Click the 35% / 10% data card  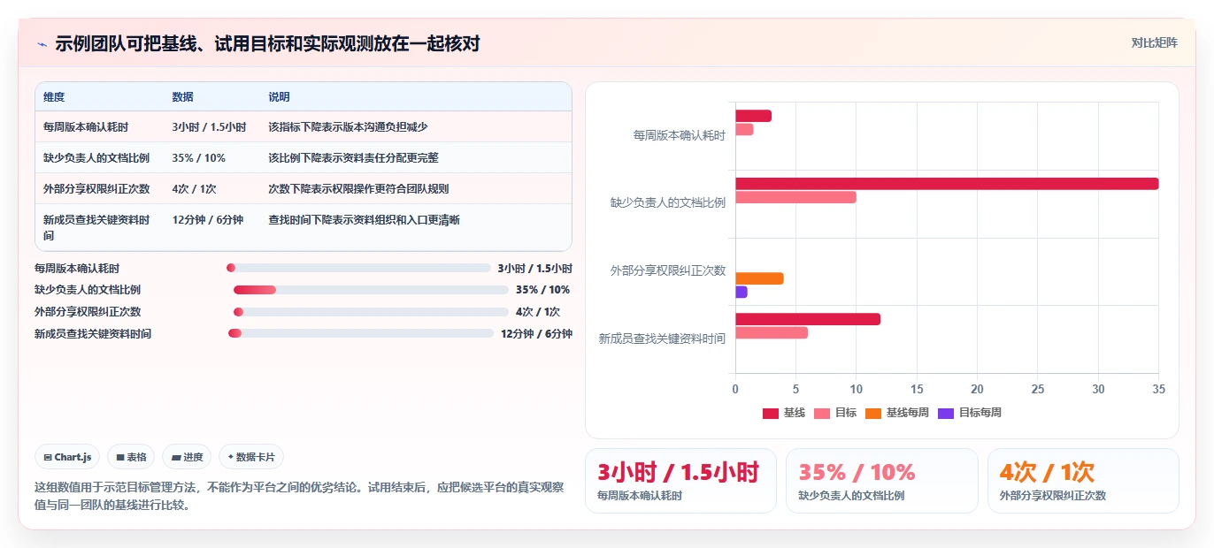(x=881, y=481)
